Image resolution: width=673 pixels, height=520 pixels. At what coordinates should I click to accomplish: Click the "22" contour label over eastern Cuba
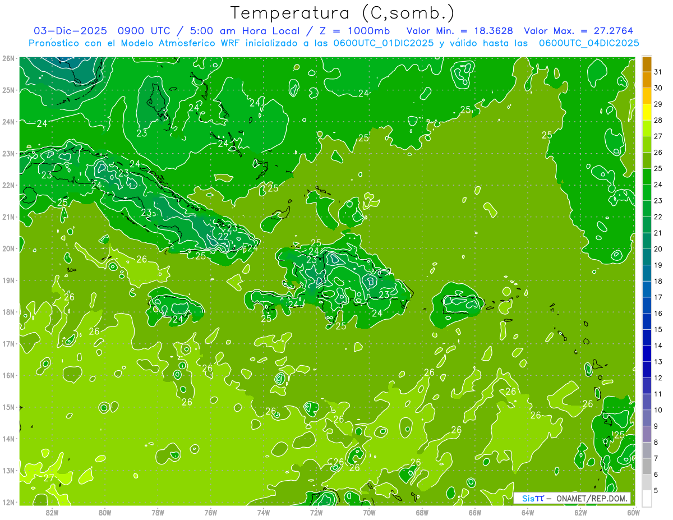(x=223, y=237)
